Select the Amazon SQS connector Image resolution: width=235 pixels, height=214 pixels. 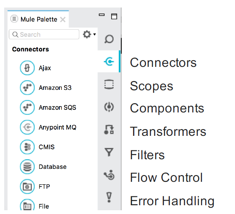point(48,107)
